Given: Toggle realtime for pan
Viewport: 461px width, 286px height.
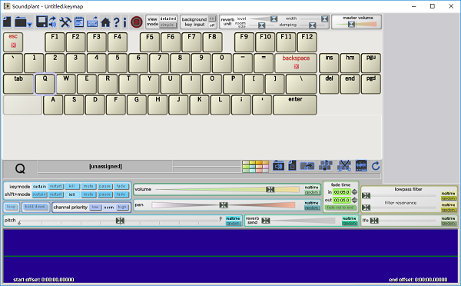Looking at the screenshot, I should pos(312,203).
